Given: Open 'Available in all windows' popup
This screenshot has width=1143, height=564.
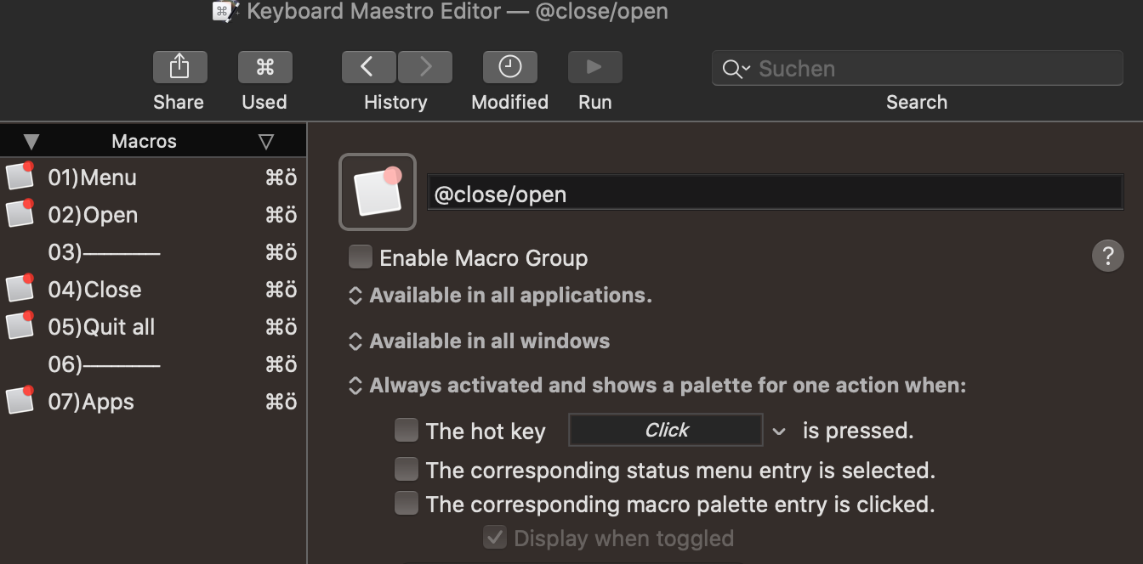Looking at the screenshot, I should [479, 341].
